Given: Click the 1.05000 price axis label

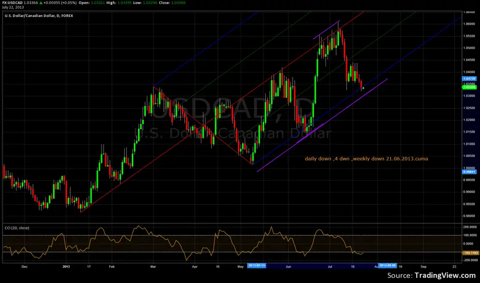Looking at the screenshot, I should [x=469, y=48].
